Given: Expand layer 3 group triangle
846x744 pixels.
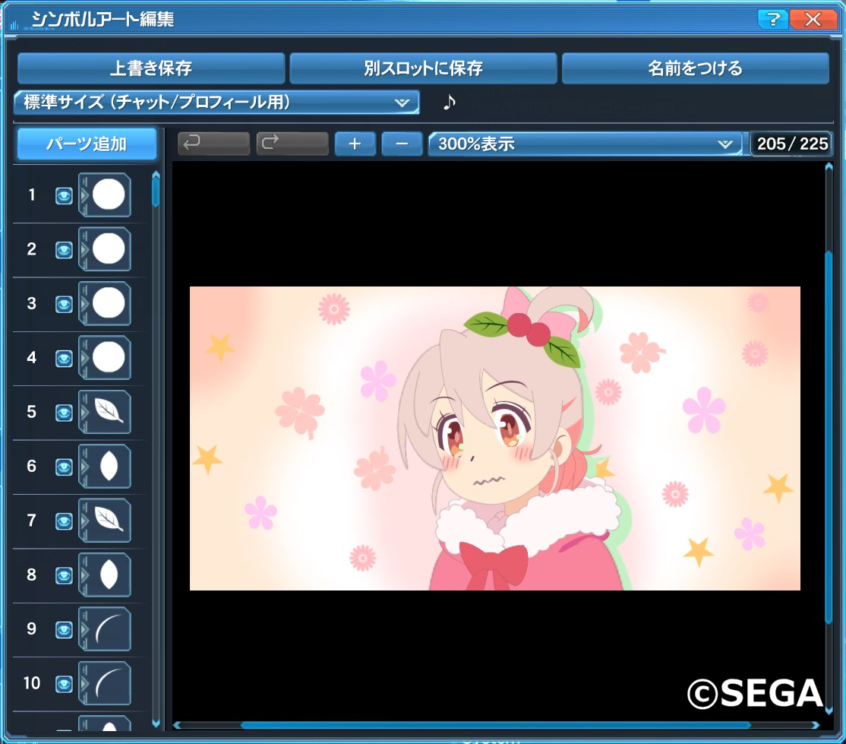Looking at the screenshot, I should [84, 303].
